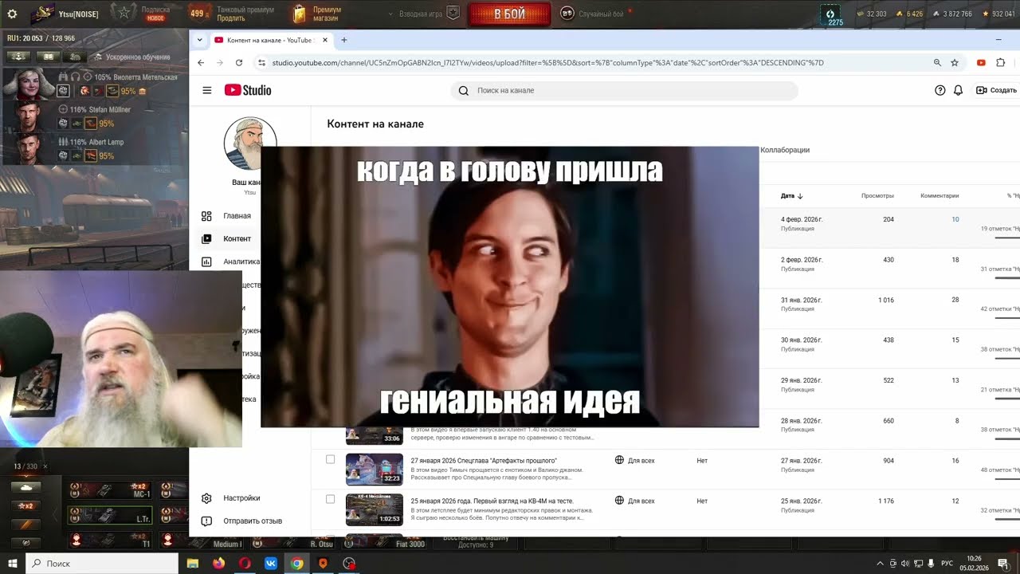Image resolution: width=1020 pixels, height=574 pixels.
Task: Open VK app from the taskbar
Action: 271,563
